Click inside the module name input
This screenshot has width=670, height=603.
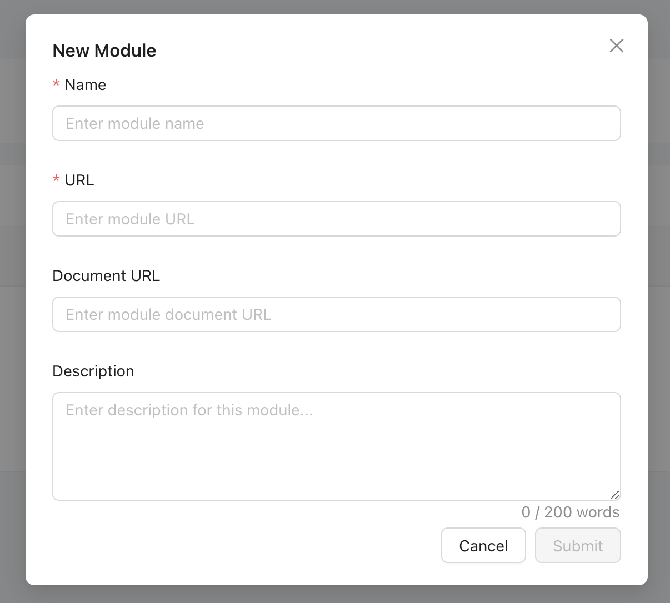(336, 123)
